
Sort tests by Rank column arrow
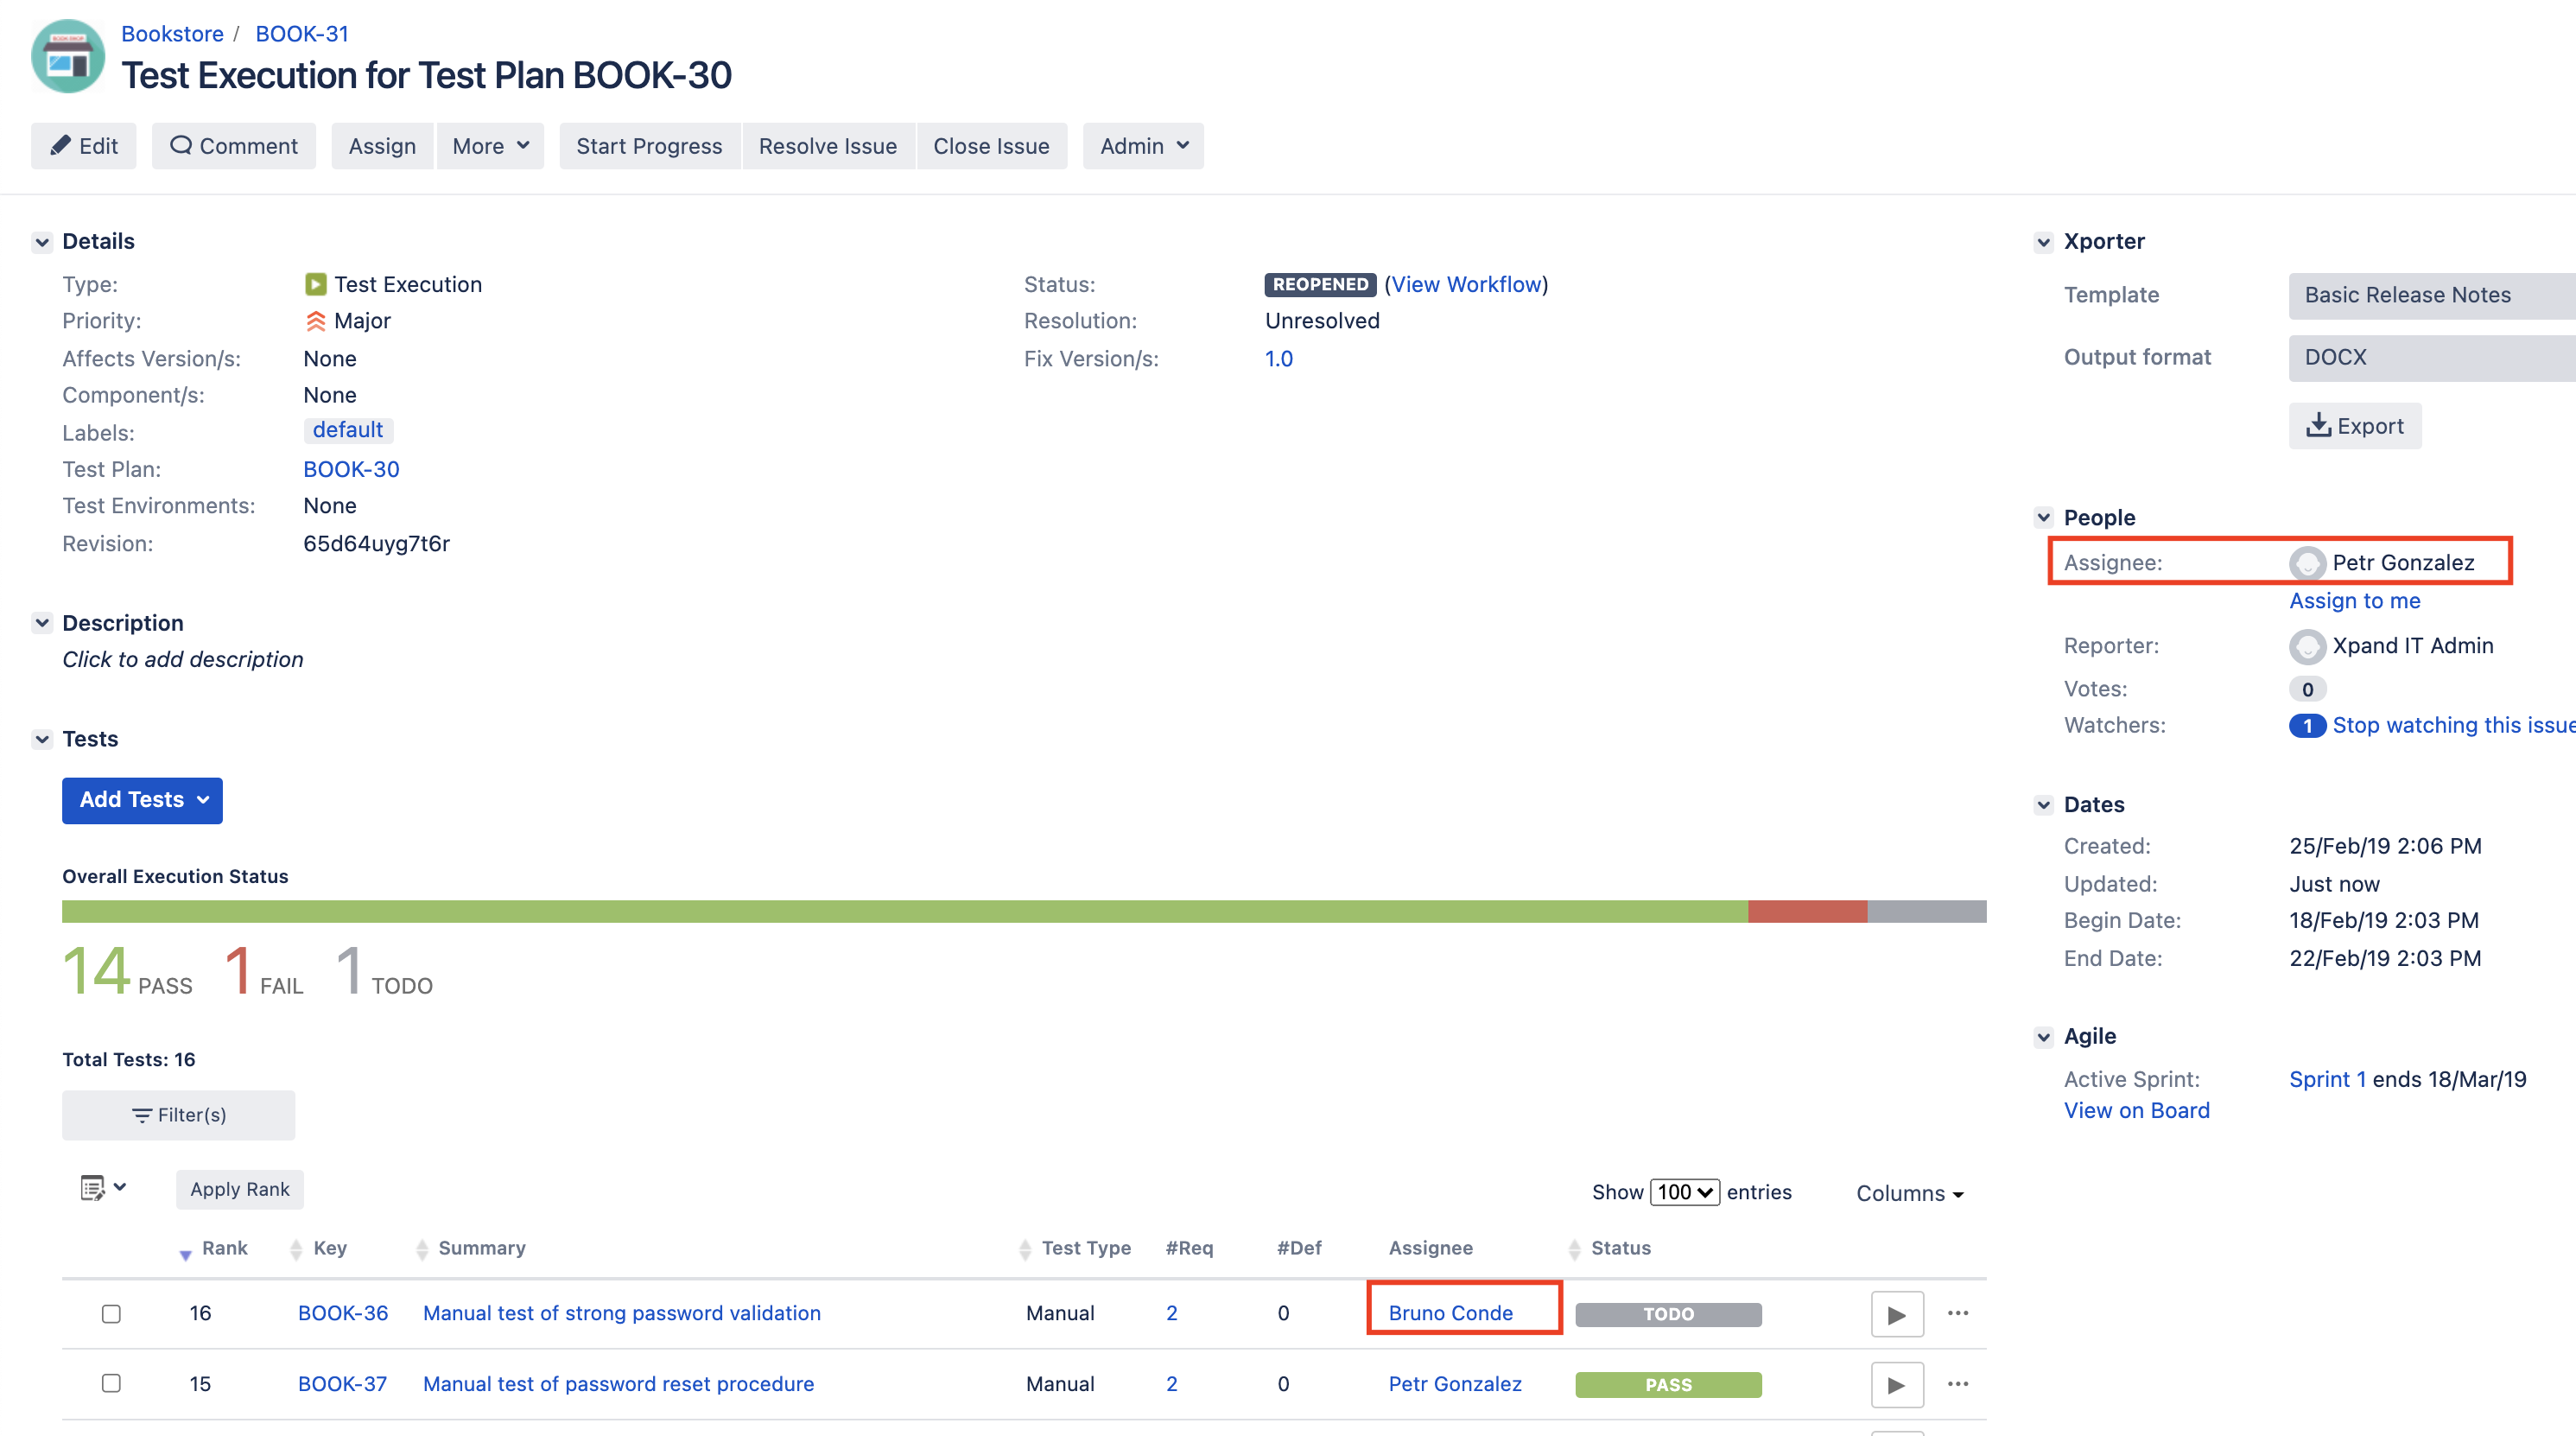(x=185, y=1254)
